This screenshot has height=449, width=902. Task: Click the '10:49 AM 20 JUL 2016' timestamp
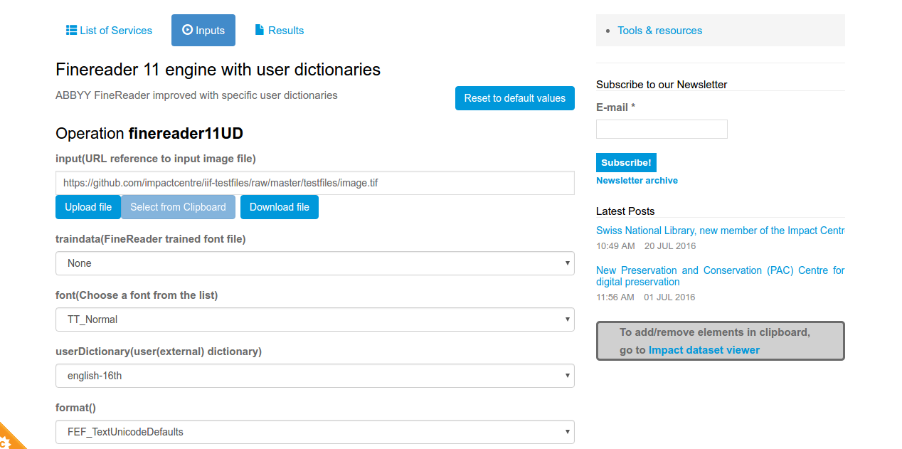646,246
